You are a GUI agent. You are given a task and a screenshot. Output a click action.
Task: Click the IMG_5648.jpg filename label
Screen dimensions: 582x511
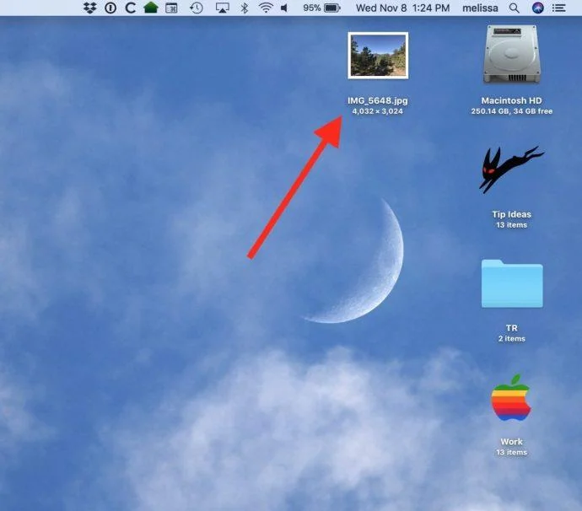click(x=378, y=100)
